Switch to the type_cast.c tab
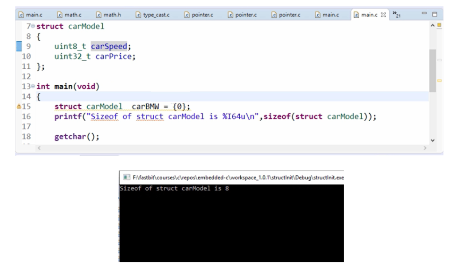 pos(153,15)
